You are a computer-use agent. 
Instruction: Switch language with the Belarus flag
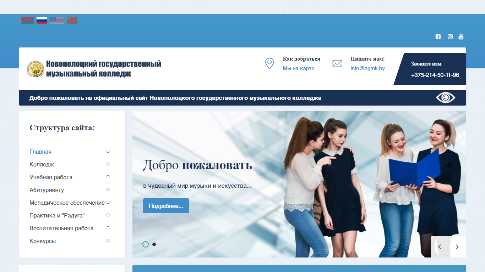click(27, 21)
